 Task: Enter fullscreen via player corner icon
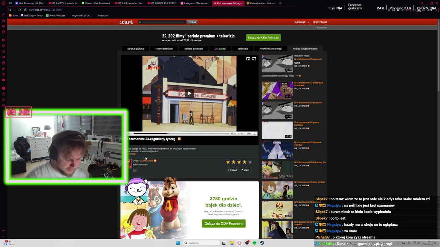click(x=255, y=133)
